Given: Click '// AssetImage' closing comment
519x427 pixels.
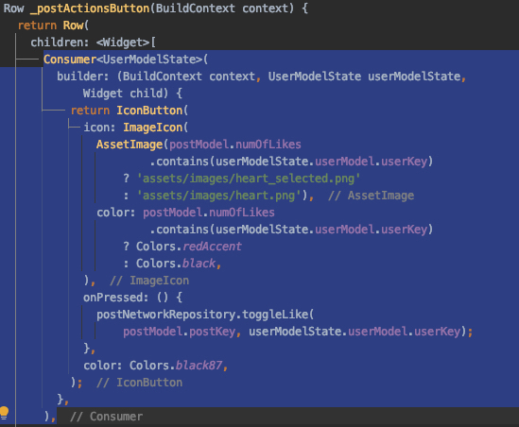Looking at the screenshot, I should 371,196.
